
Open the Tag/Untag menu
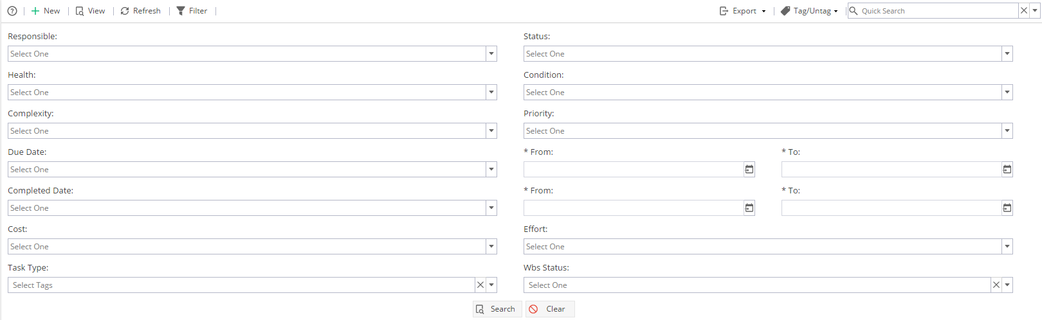(x=809, y=11)
